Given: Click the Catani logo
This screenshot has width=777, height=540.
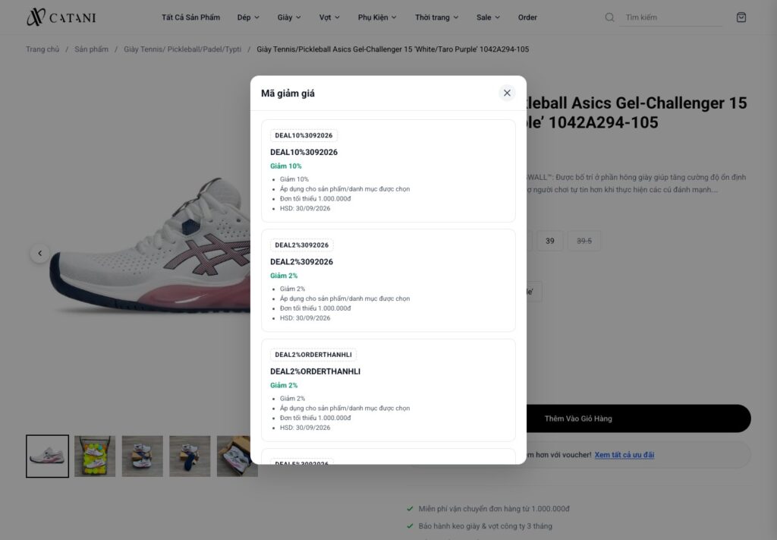Looking at the screenshot, I should tap(61, 17).
